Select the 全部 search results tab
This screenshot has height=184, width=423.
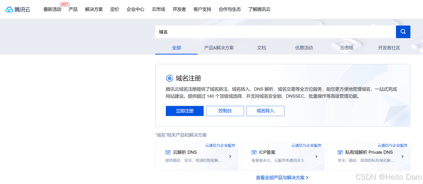pos(176,48)
